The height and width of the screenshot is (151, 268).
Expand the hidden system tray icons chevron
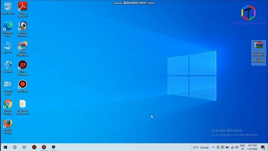point(213,147)
